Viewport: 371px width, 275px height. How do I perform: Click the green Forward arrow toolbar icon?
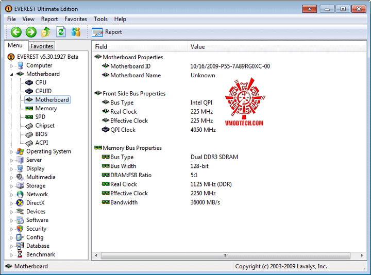[31, 32]
